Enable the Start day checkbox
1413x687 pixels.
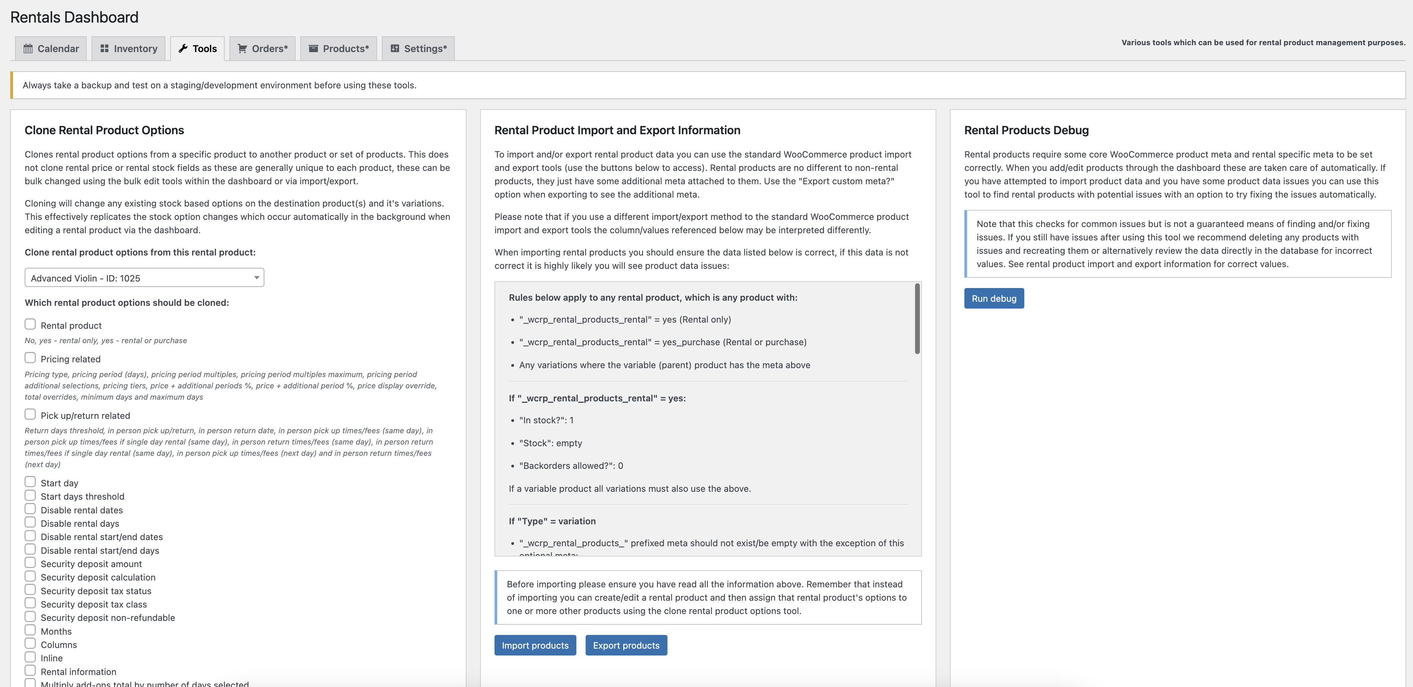pos(30,482)
